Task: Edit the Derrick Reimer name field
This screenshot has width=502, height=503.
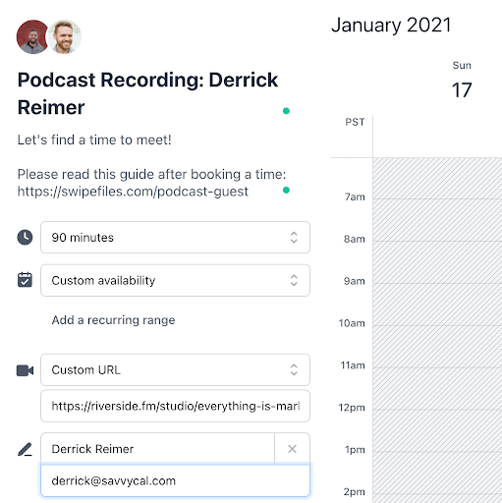Action: [x=157, y=449]
